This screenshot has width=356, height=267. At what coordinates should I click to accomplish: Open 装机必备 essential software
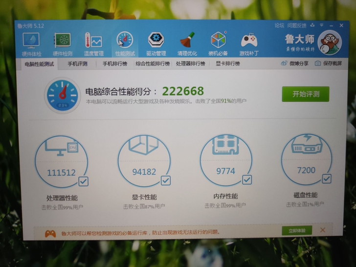tap(218, 44)
